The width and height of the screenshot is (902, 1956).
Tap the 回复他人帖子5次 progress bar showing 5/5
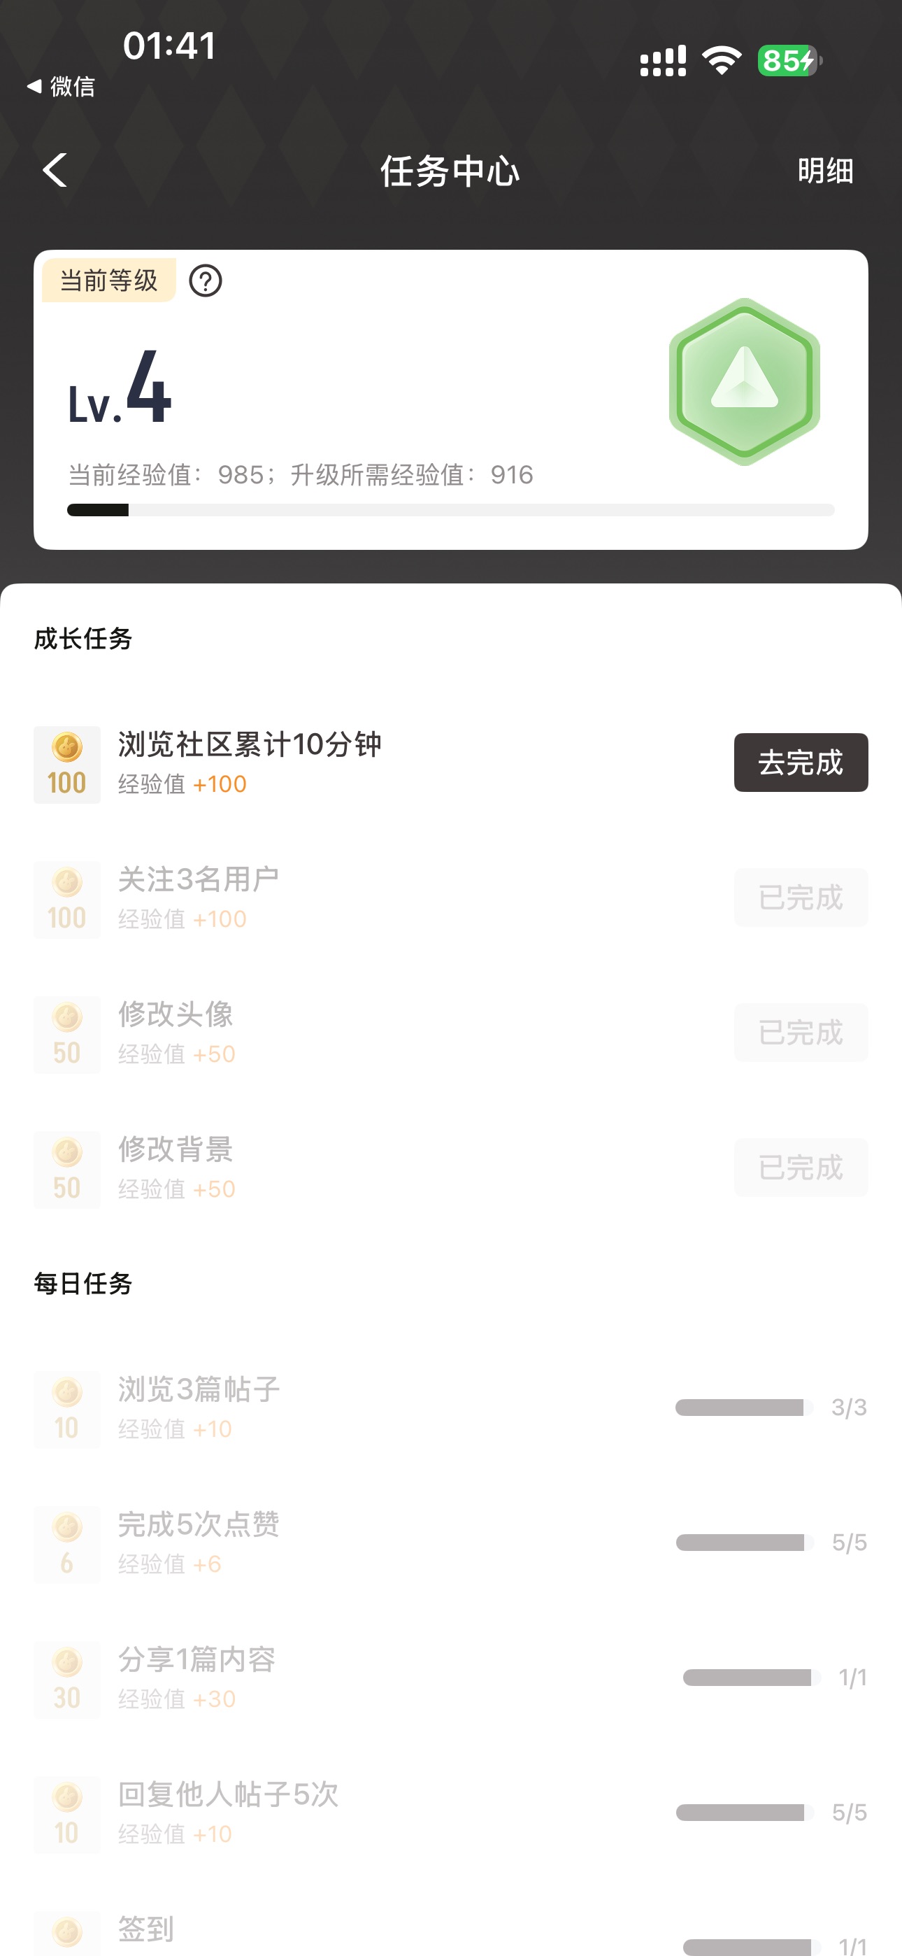[x=743, y=1813]
